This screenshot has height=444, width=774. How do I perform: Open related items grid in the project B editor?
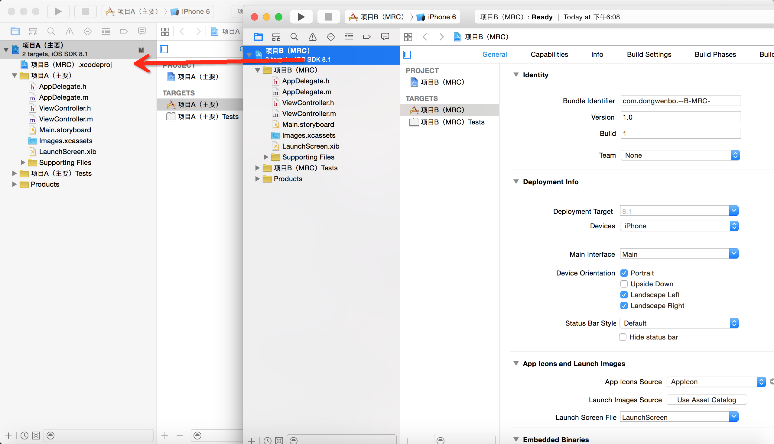pos(408,37)
